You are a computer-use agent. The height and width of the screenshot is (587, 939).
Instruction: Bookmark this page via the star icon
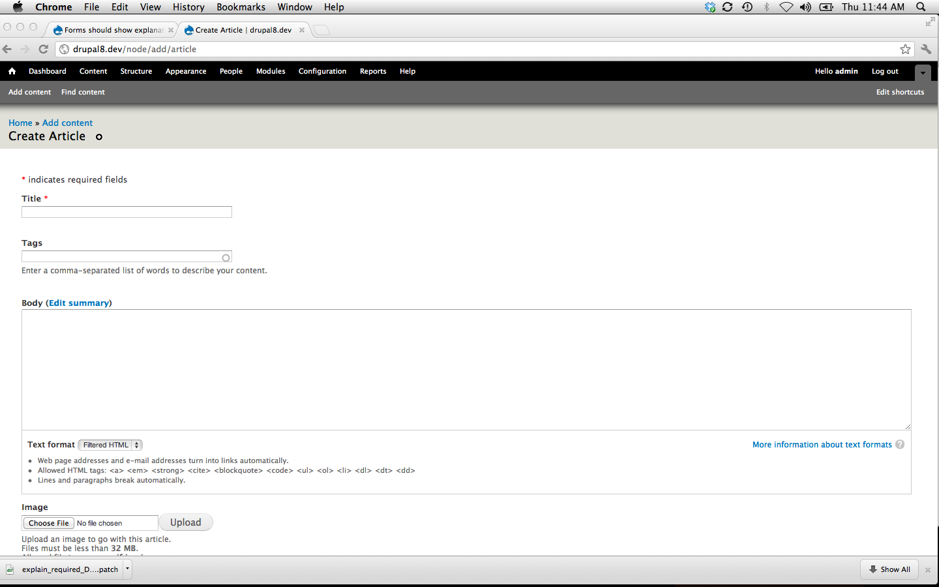[905, 49]
